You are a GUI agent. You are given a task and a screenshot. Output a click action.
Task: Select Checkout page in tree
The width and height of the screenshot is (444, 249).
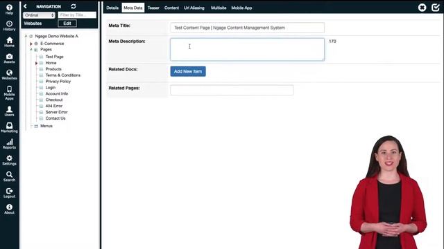[54, 100]
